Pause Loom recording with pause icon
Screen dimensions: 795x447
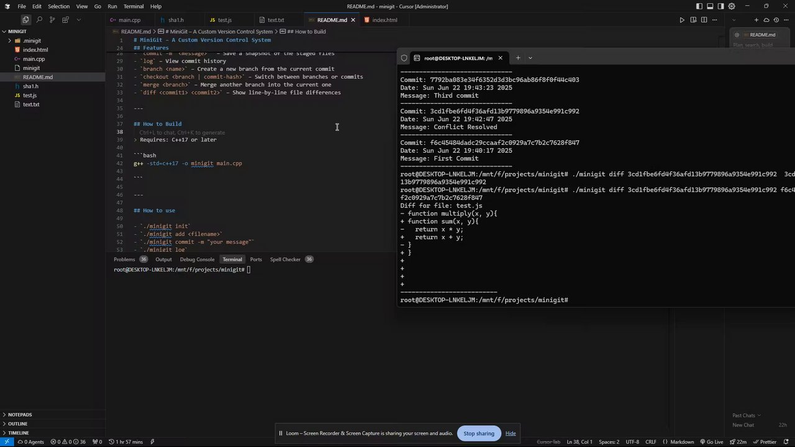(281, 433)
